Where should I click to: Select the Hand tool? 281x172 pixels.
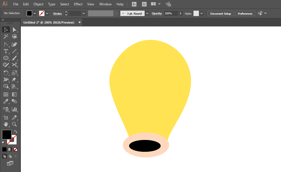coord(6,124)
